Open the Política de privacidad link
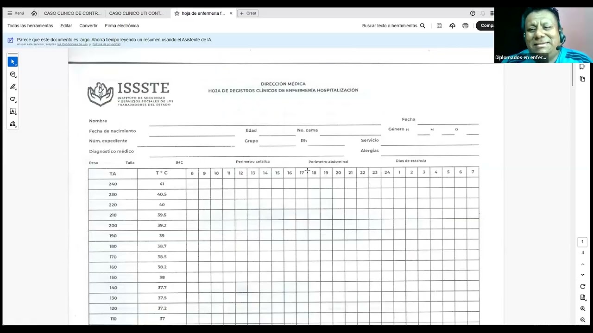Viewport: 593px width, 333px height. pyautogui.click(x=107, y=44)
